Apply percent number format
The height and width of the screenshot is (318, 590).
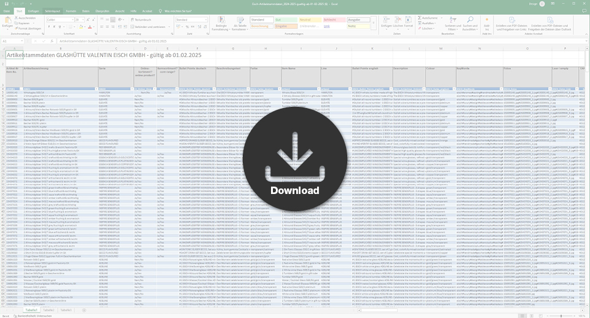coord(187,26)
